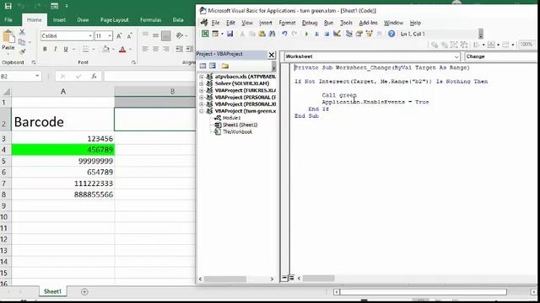The width and height of the screenshot is (540, 303).
Task: Select Module1 in the project tree
Action: [231, 118]
